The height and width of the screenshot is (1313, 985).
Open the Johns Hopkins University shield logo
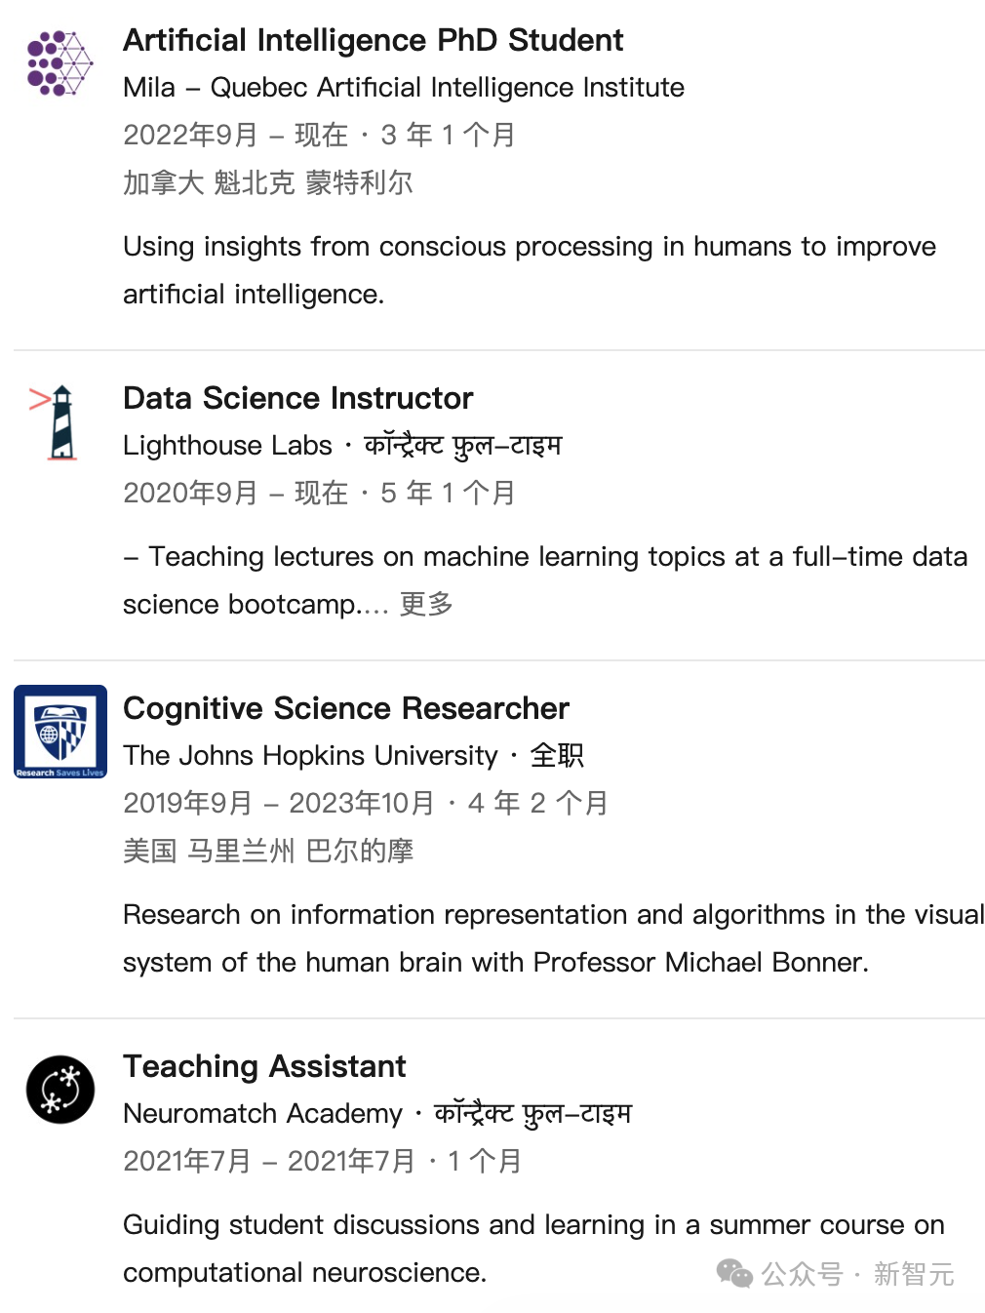click(x=60, y=732)
